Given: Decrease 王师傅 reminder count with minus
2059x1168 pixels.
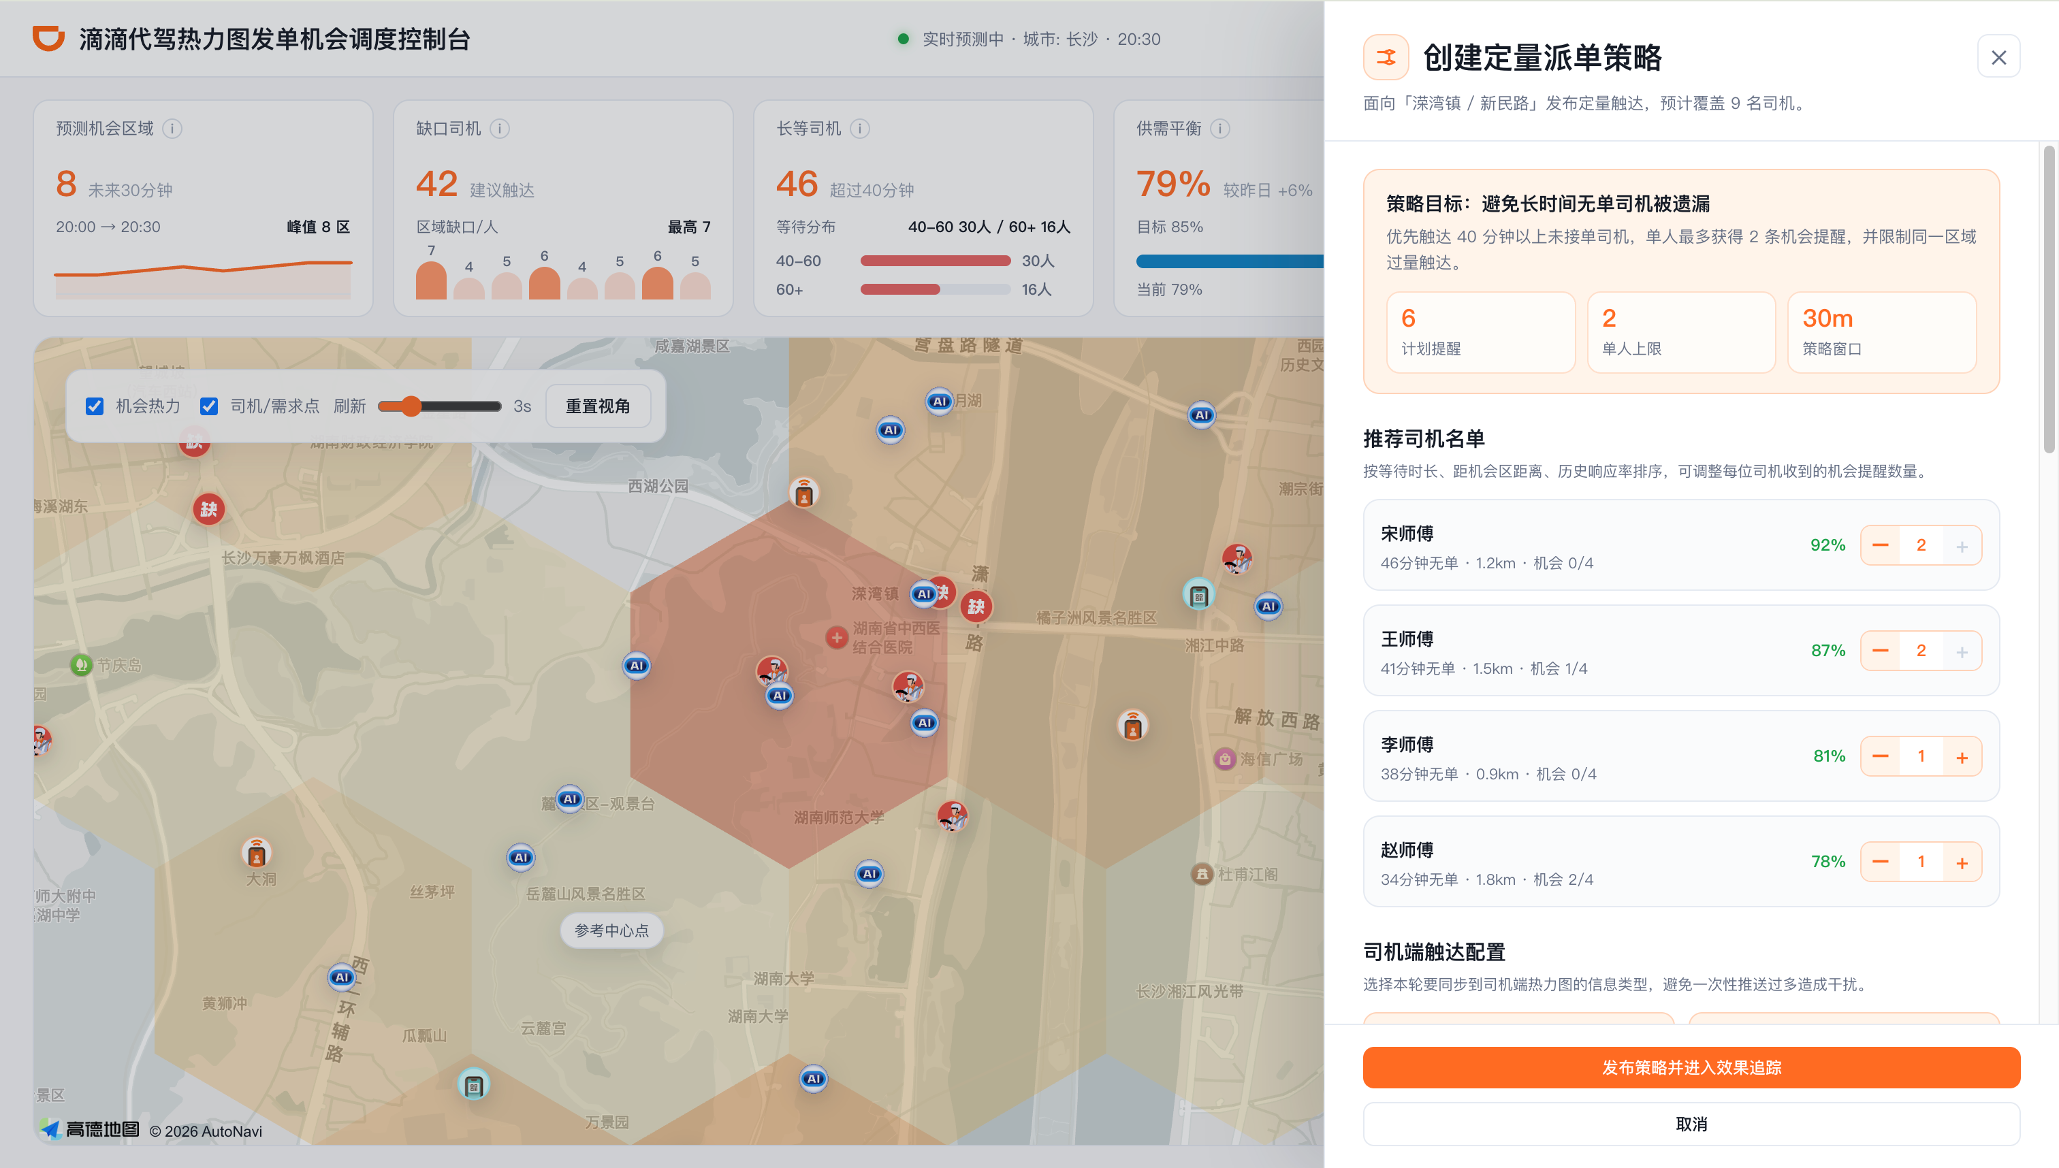Looking at the screenshot, I should 1880,651.
